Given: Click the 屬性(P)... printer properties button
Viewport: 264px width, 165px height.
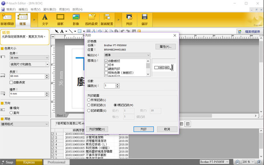Looking at the screenshot, I should [x=165, y=47].
